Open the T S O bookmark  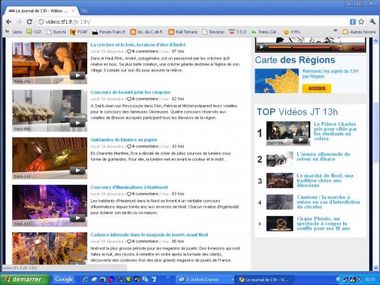(x=237, y=31)
